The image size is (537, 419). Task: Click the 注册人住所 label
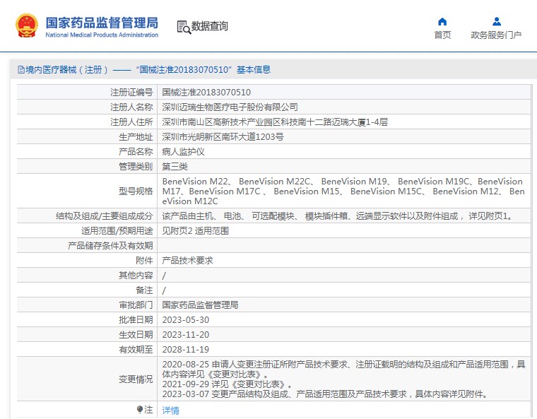click(131, 122)
